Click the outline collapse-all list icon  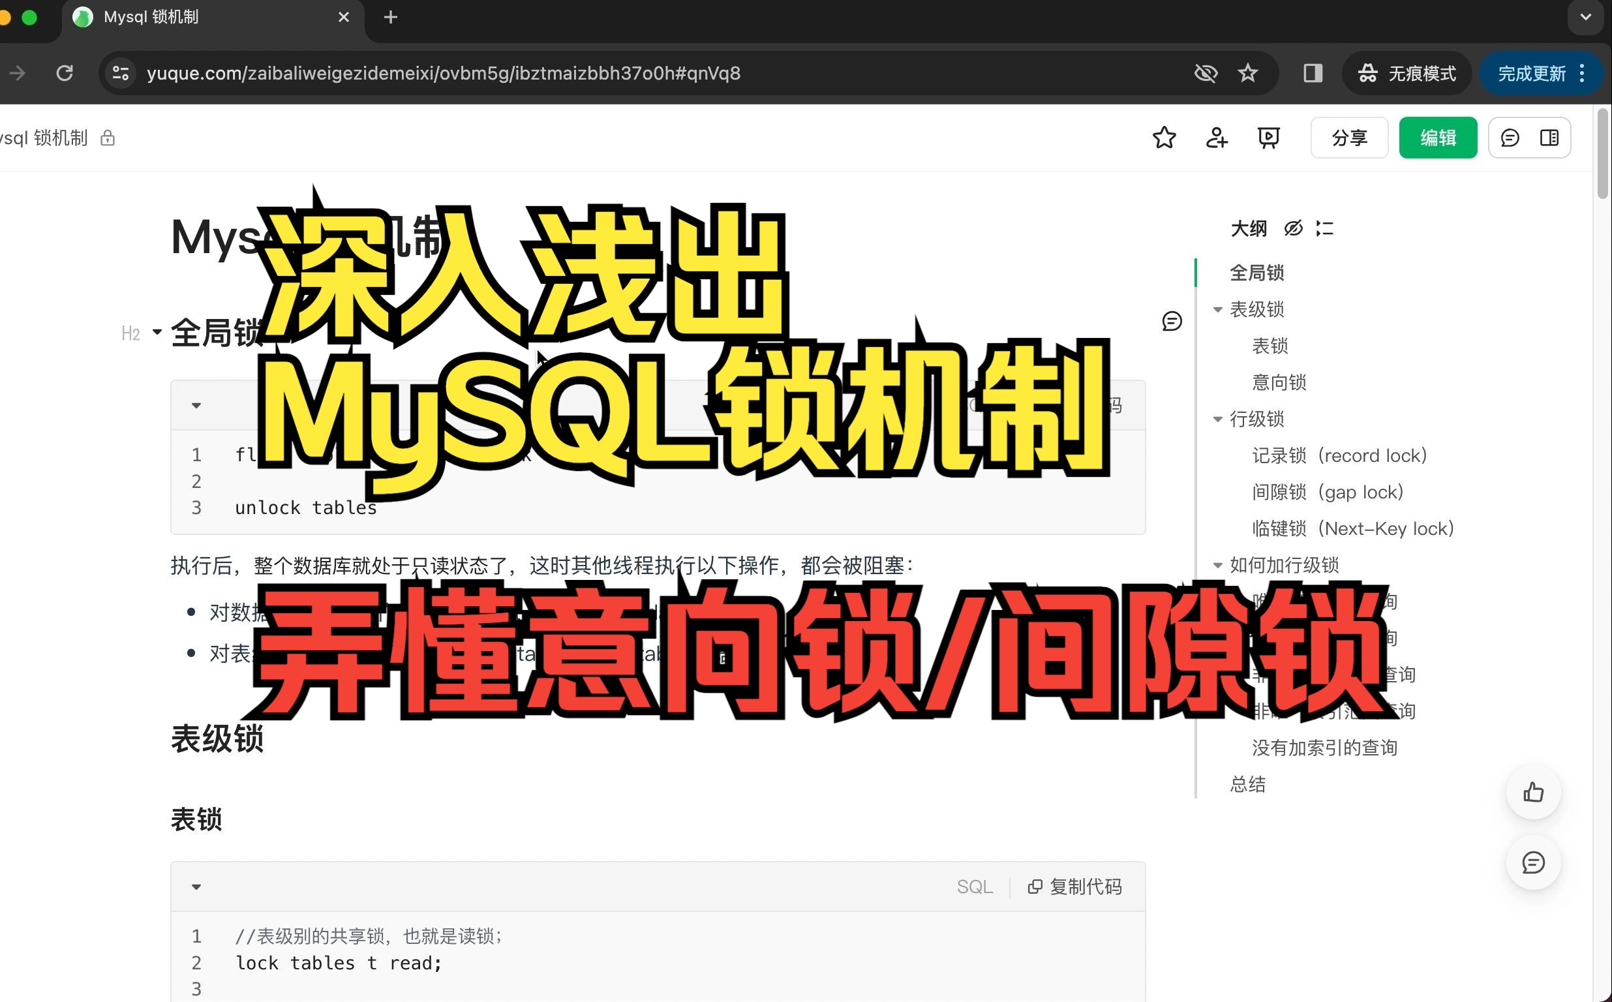pyautogui.click(x=1324, y=228)
